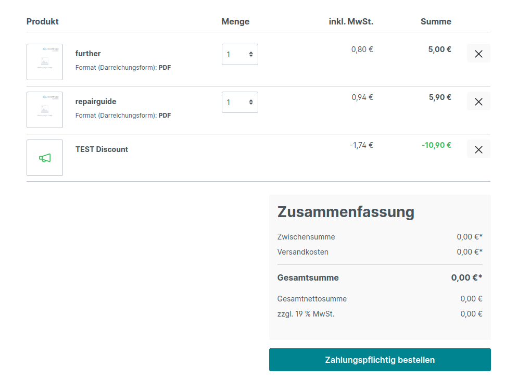Open the repairguide product thumbnail image
Screen dimensions: 505x379
coord(44,110)
